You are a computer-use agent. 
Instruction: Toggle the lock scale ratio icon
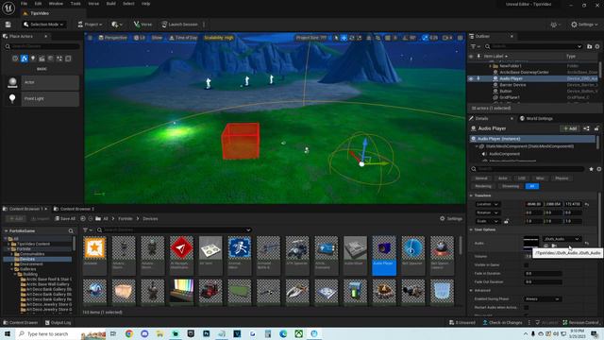click(x=506, y=221)
